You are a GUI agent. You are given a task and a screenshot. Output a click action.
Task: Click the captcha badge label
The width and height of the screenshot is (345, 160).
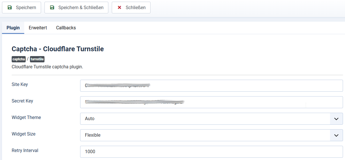[x=19, y=59]
